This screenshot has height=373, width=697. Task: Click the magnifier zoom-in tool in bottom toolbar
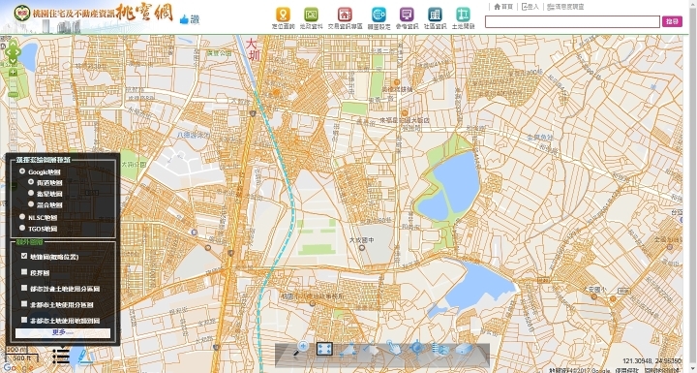301,348
